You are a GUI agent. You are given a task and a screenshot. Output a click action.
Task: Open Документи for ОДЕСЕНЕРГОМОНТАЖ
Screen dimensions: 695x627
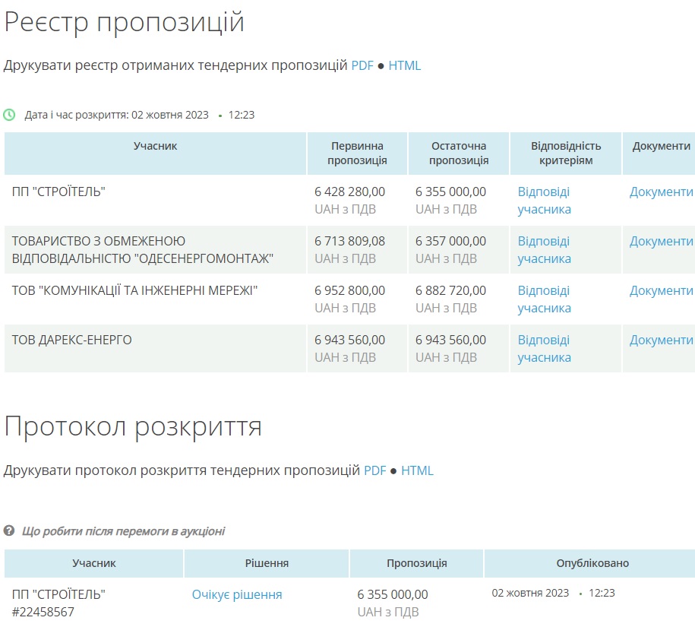pos(661,241)
